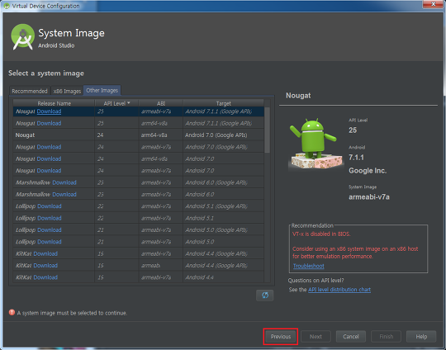Screen dimensions: 446x350
Task: Click the Cancel button
Action: [x=351, y=336]
